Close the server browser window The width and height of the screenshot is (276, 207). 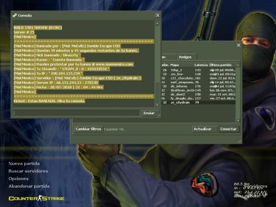[238, 45]
